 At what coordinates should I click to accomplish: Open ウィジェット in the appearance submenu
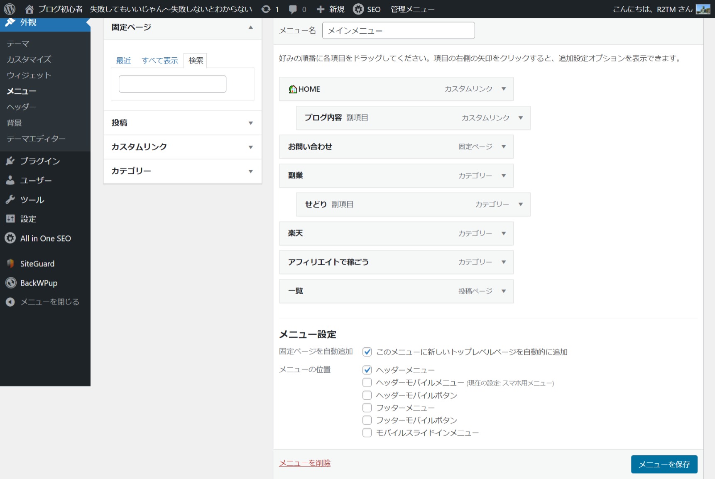click(29, 75)
